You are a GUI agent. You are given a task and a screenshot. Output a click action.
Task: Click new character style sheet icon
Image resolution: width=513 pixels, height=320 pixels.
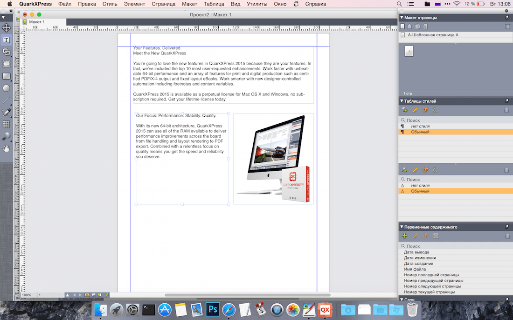404,170
